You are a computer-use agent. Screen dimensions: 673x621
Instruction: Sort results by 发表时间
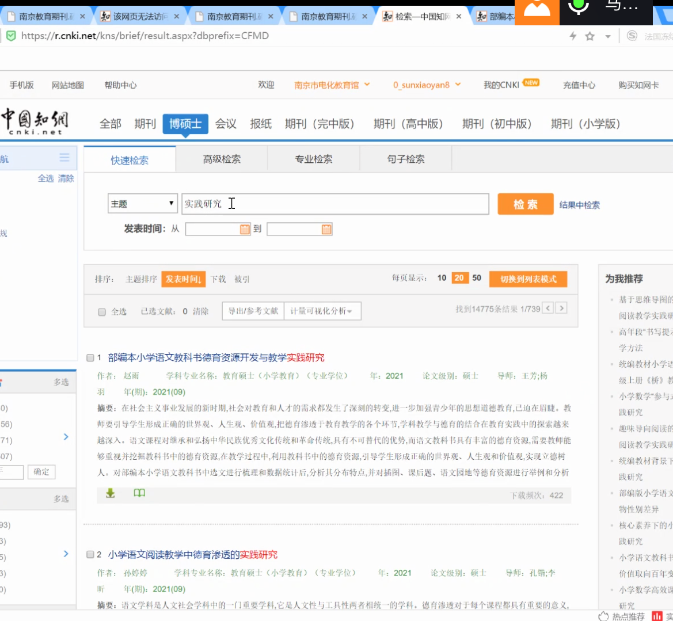pos(183,279)
